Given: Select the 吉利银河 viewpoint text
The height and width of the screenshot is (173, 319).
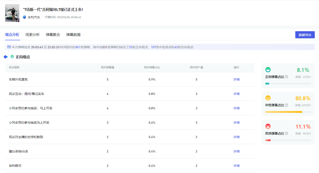Looking at the screenshot, I should 15,166.
